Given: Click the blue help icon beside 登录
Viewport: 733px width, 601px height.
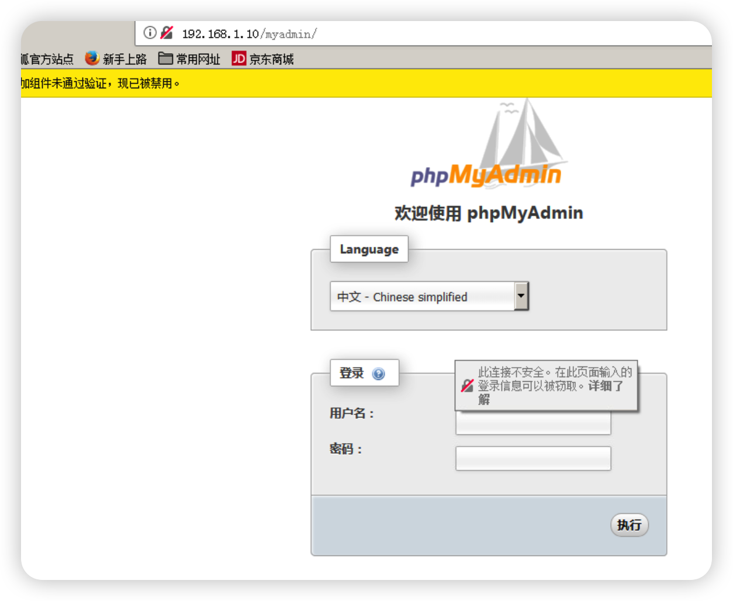Looking at the screenshot, I should pos(378,374).
